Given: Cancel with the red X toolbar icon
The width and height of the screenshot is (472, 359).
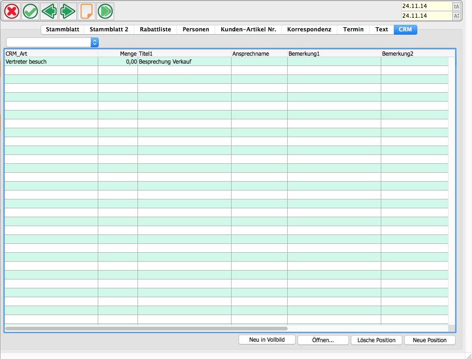Looking at the screenshot, I should pyautogui.click(x=12, y=11).
